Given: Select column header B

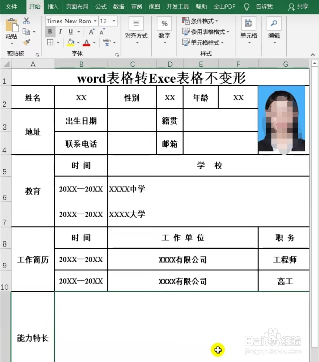Looking at the screenshot, I should pyautogui.click(x=81, y=64).
